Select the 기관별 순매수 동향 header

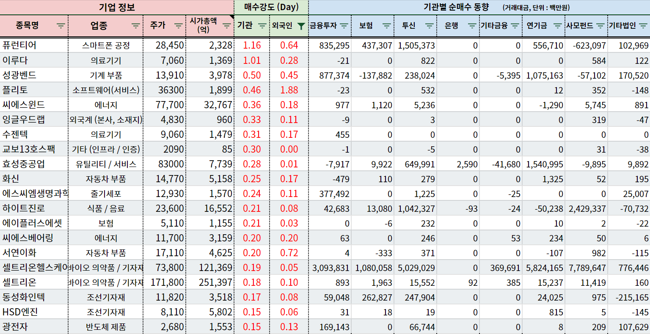click(x=479, y=7)
